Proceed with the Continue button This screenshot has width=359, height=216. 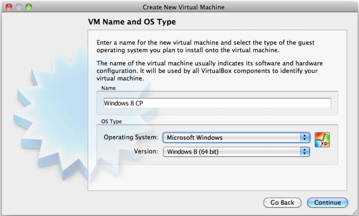(327, 202)
